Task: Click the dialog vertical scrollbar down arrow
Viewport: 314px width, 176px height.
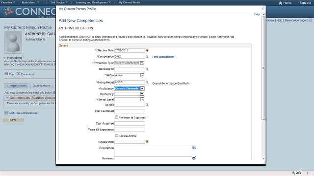Action: coord(263,158)
